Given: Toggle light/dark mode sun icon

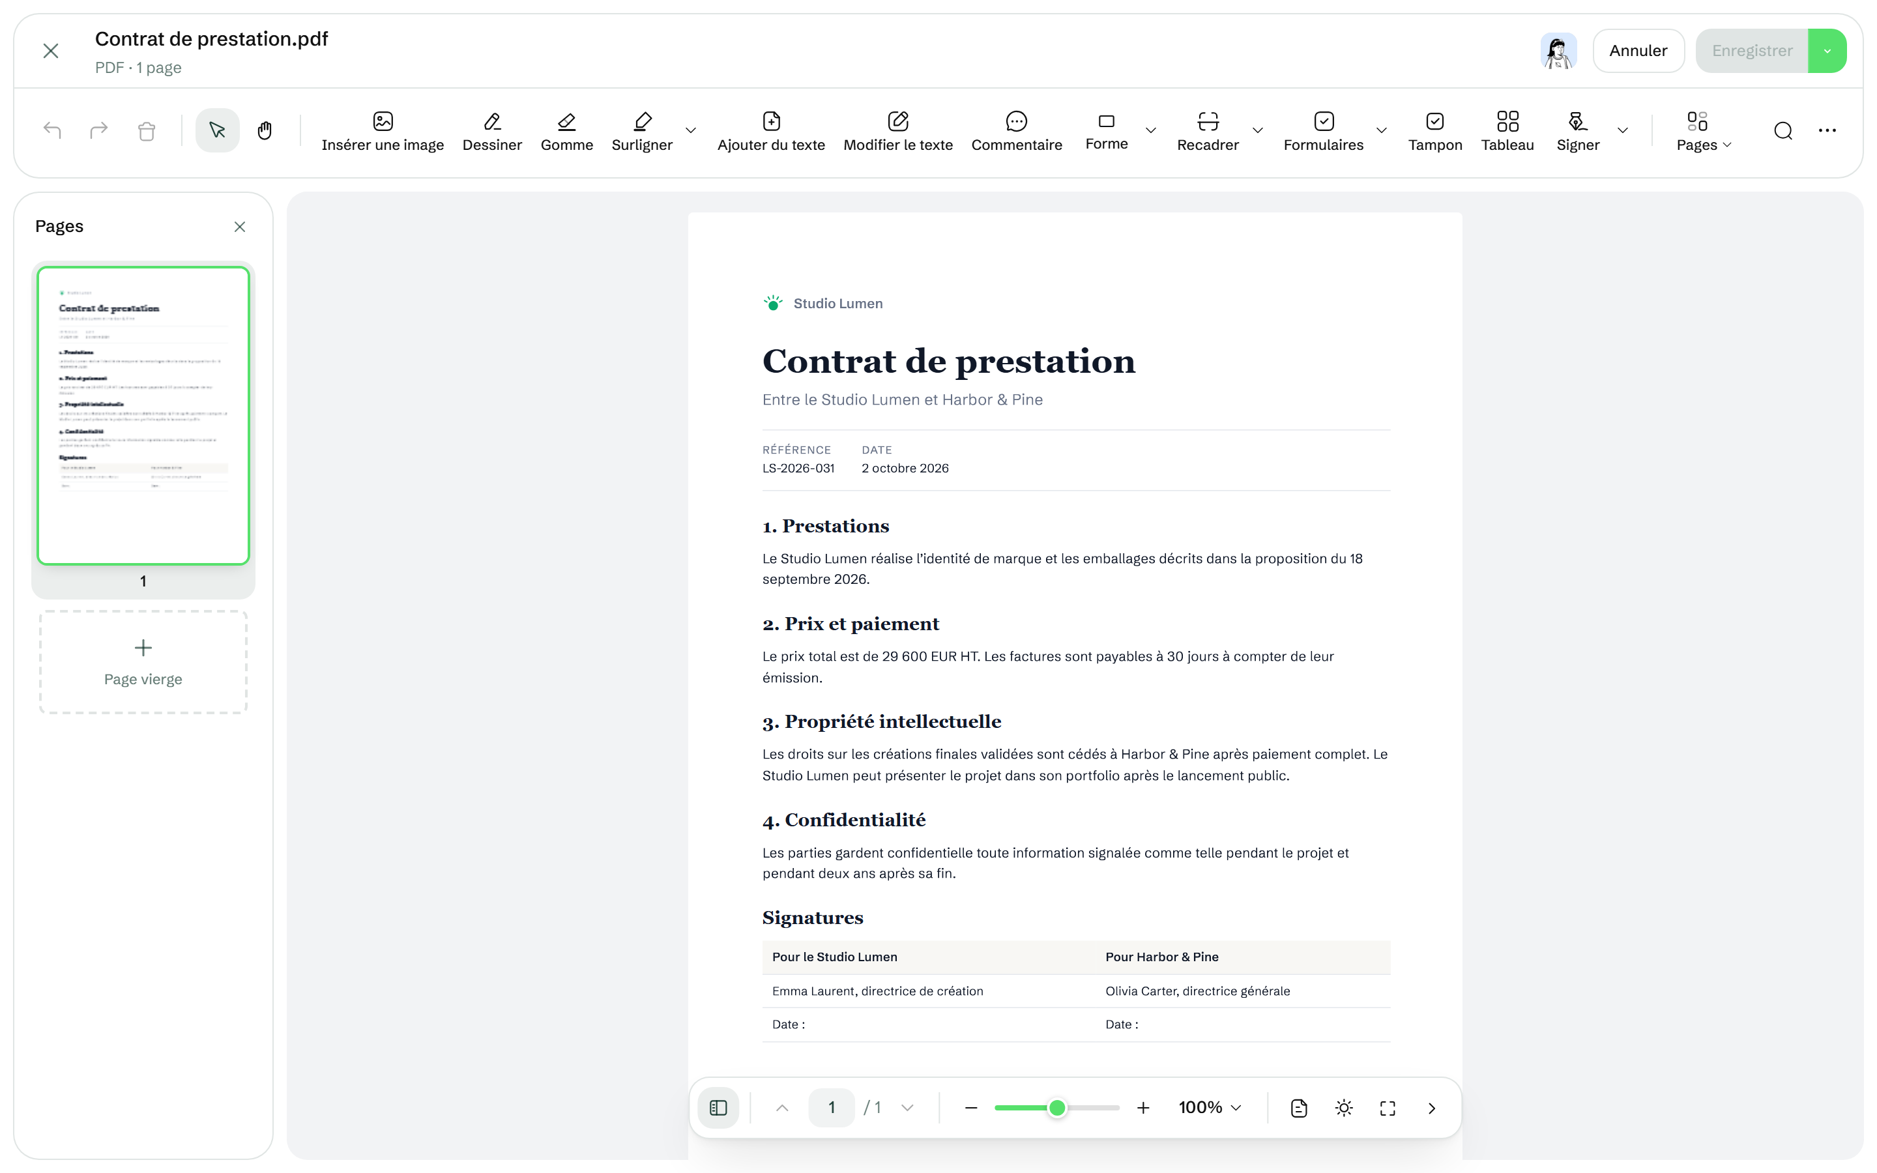Looking at the screenshot, I should point(1343,1107).
